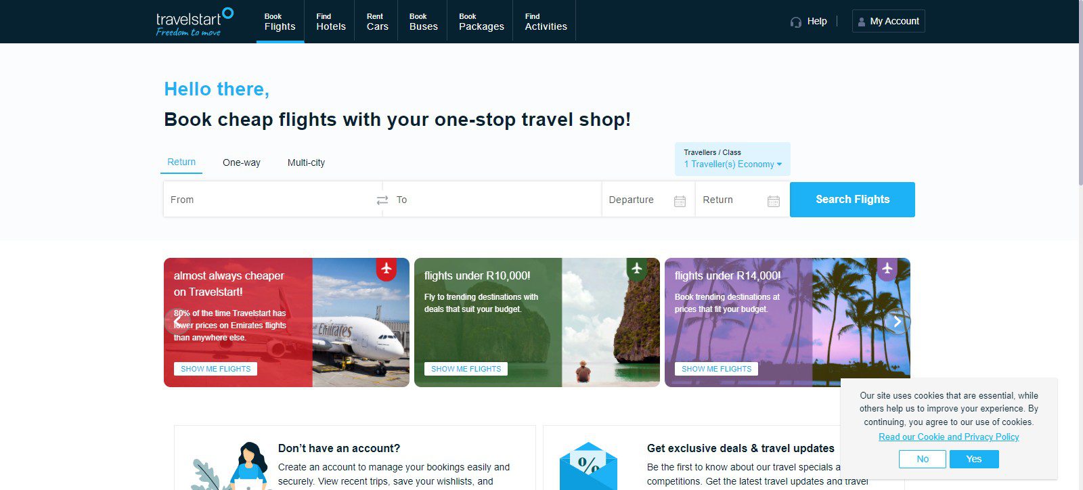Select the Multi-city trip option
Viewport: 1083px width, 490px height.
[306, 162]
